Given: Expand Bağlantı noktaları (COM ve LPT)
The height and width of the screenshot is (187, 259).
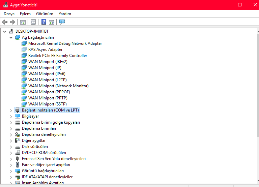Looking at the screenshot, I should click(x=11, y=110).
